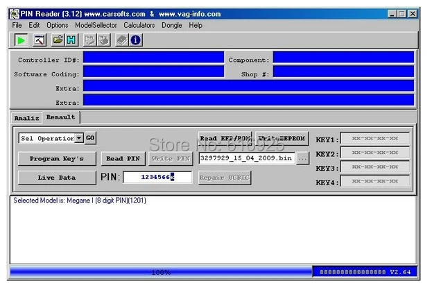Click the second Extra blue field
The height and width of the screenshot is (288, 432).
pos(248,100)
